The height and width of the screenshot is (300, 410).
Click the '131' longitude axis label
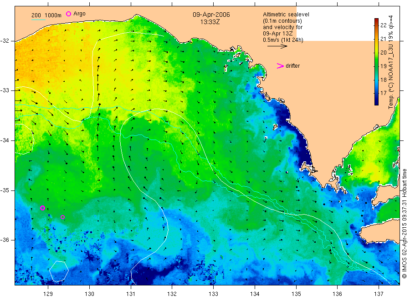point(131,294)
